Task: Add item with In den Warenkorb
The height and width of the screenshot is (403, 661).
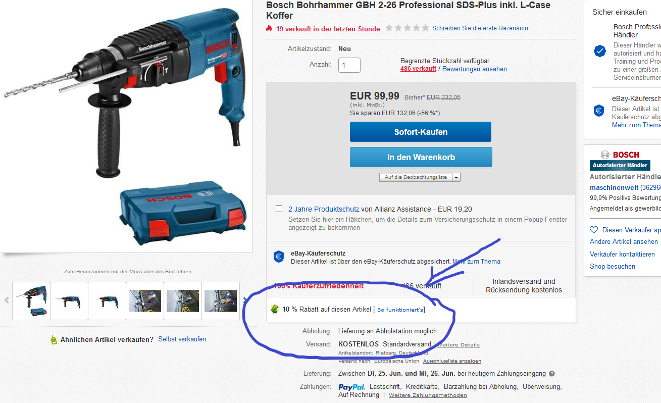Action: tap(421, 157)
